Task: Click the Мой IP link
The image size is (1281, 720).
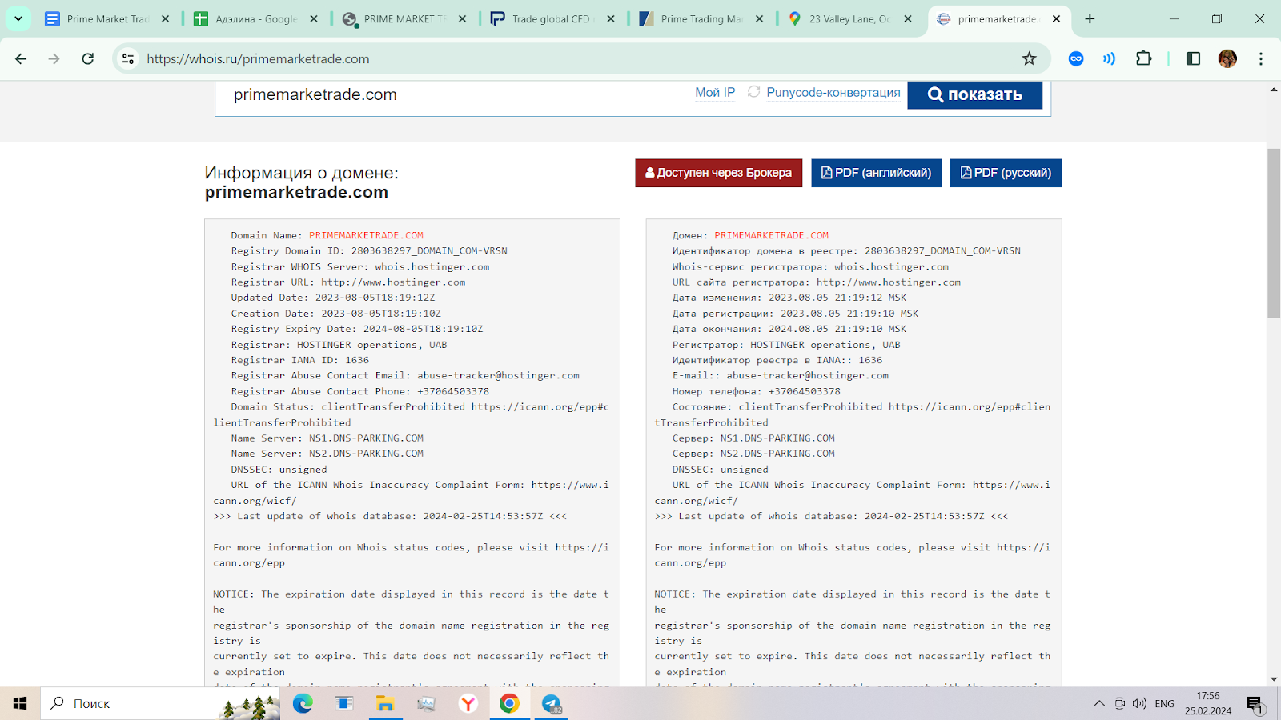Action: 715,93
